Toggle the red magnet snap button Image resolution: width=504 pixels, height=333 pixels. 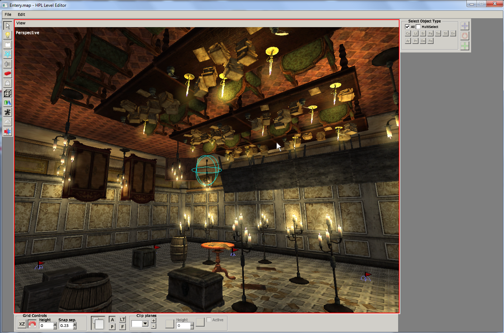click(x=32, y=324)
